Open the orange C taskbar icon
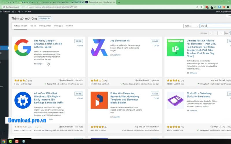The image size is (231, 144). pos(17,141)
